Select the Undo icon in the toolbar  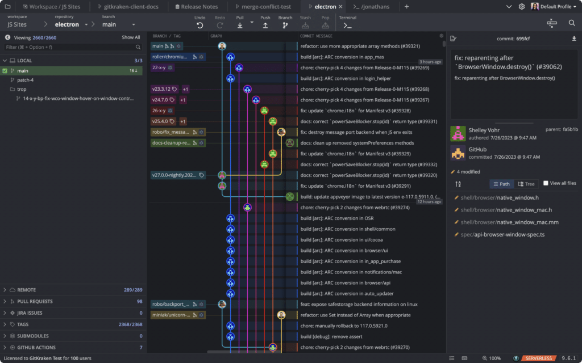(x=199, y=24)
